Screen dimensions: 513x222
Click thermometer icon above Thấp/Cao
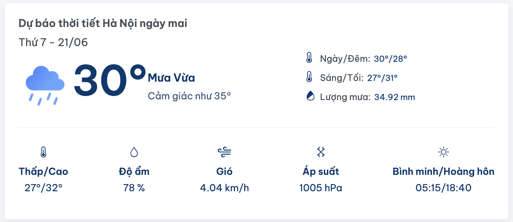pyautogui.click(x=43, y=152)
